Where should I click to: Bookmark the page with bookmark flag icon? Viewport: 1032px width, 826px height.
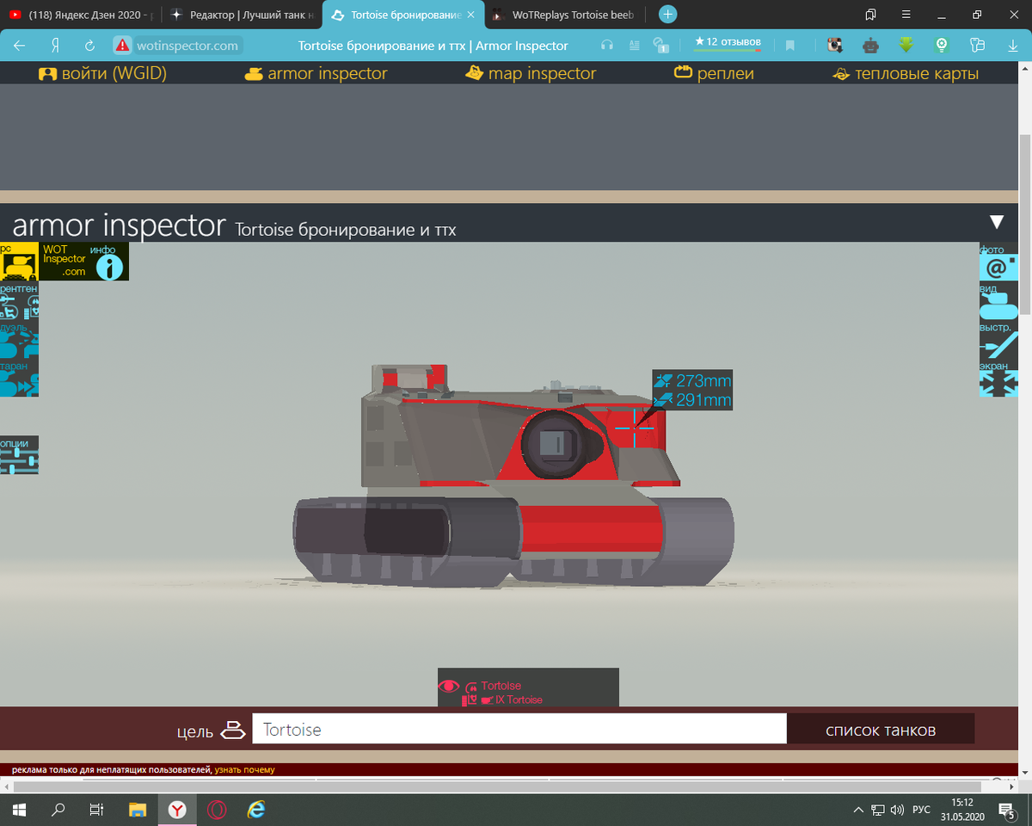pos(790,46)
